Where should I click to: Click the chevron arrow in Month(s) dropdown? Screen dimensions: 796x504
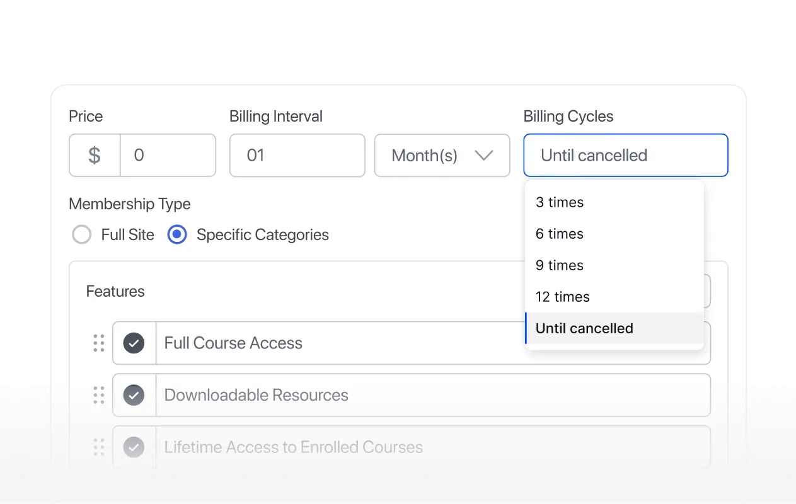[483, 155]
